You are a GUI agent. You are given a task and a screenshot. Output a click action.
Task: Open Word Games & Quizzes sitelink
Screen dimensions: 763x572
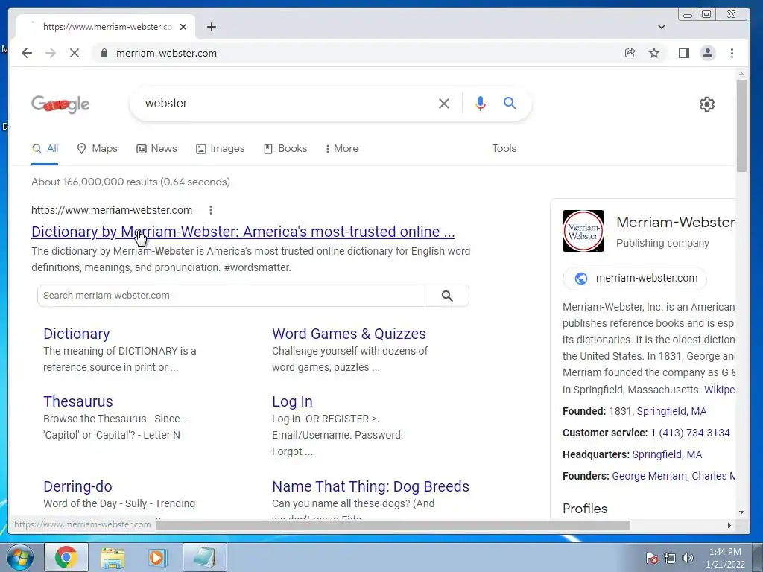tap(349, 334)
